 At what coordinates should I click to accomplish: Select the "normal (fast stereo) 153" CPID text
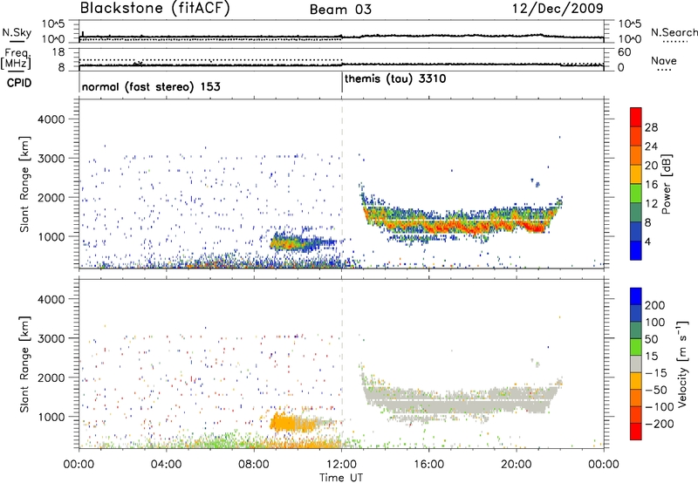(151, 86)
